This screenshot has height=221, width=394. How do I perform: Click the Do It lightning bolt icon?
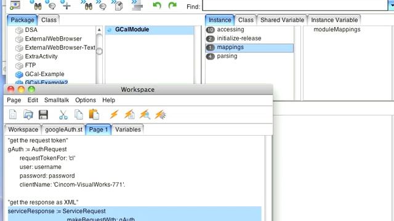tap(114, 115)
